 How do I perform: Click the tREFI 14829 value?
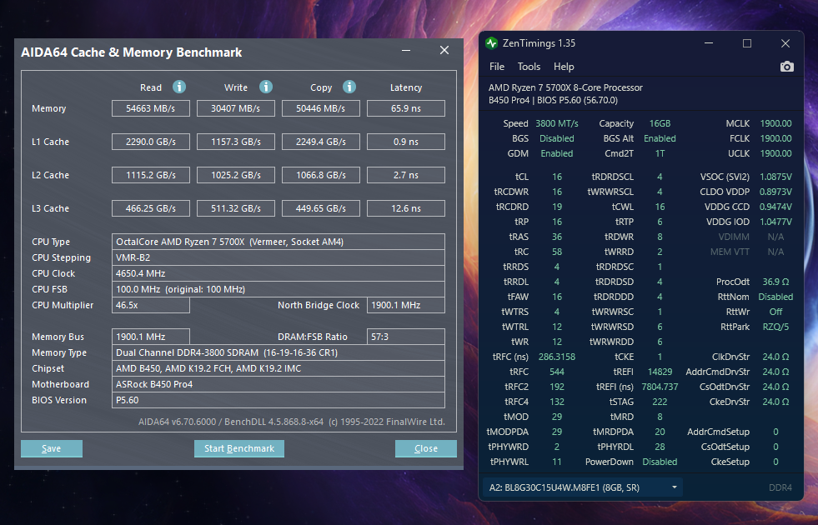coord(660,372)
